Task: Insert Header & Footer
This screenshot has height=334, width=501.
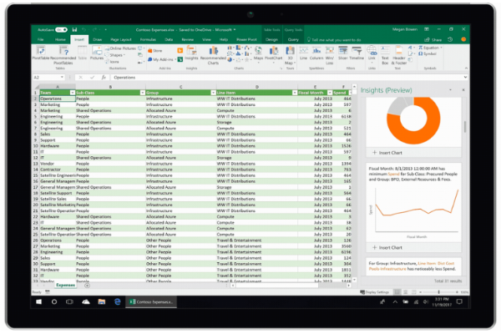Action: 399,55
